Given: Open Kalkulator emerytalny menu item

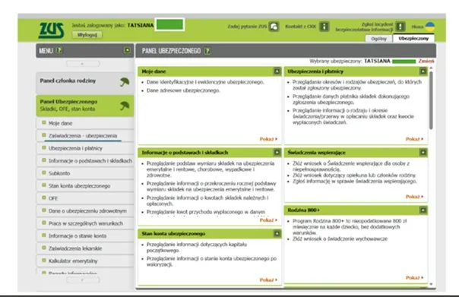Looking at the screenshot, I should coord(85,261).
